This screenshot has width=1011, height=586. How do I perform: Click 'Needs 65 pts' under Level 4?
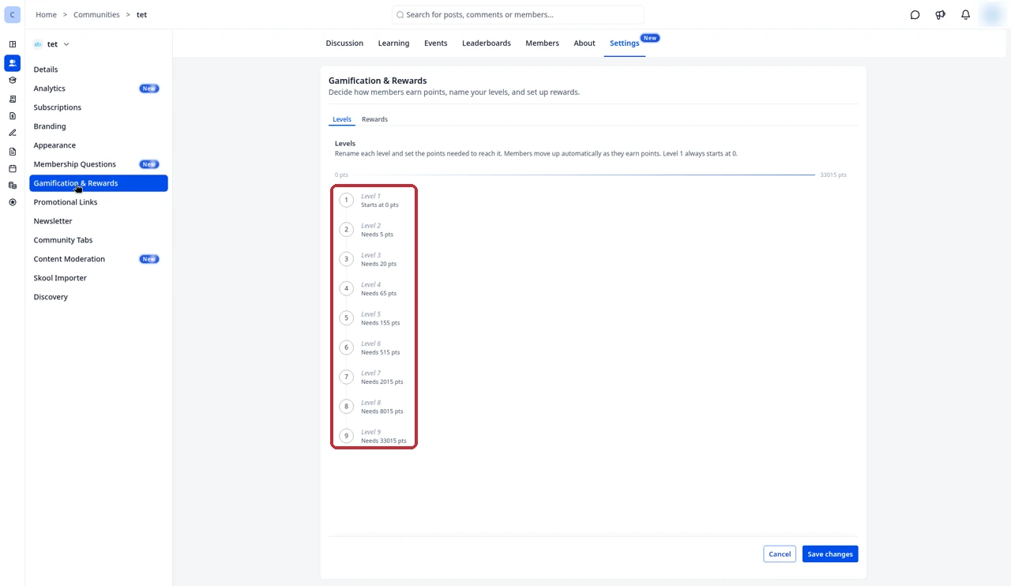coord(378,293)
